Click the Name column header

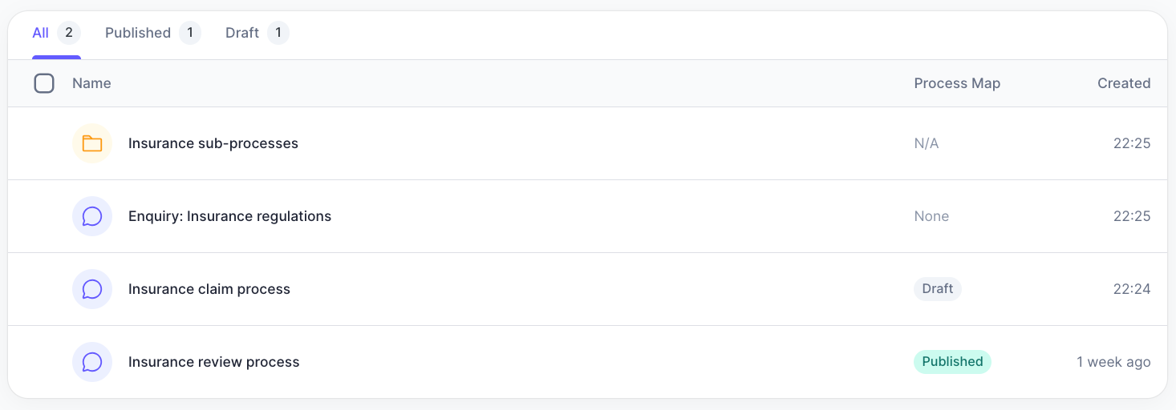91,83
